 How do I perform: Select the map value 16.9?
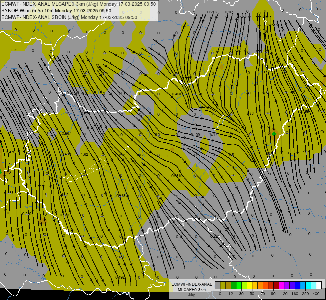tap(121, 257)
